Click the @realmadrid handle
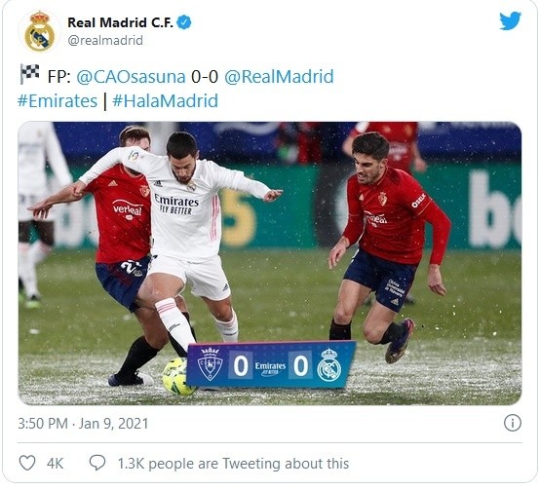This screenshot has height=489, width=540. tap(105, 40)
